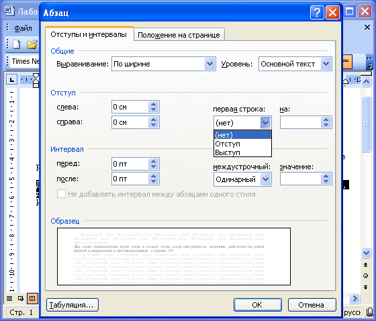
Task: Increase 'на' value with up arrow
Action: pyautogui.click(x=326, y=120)
